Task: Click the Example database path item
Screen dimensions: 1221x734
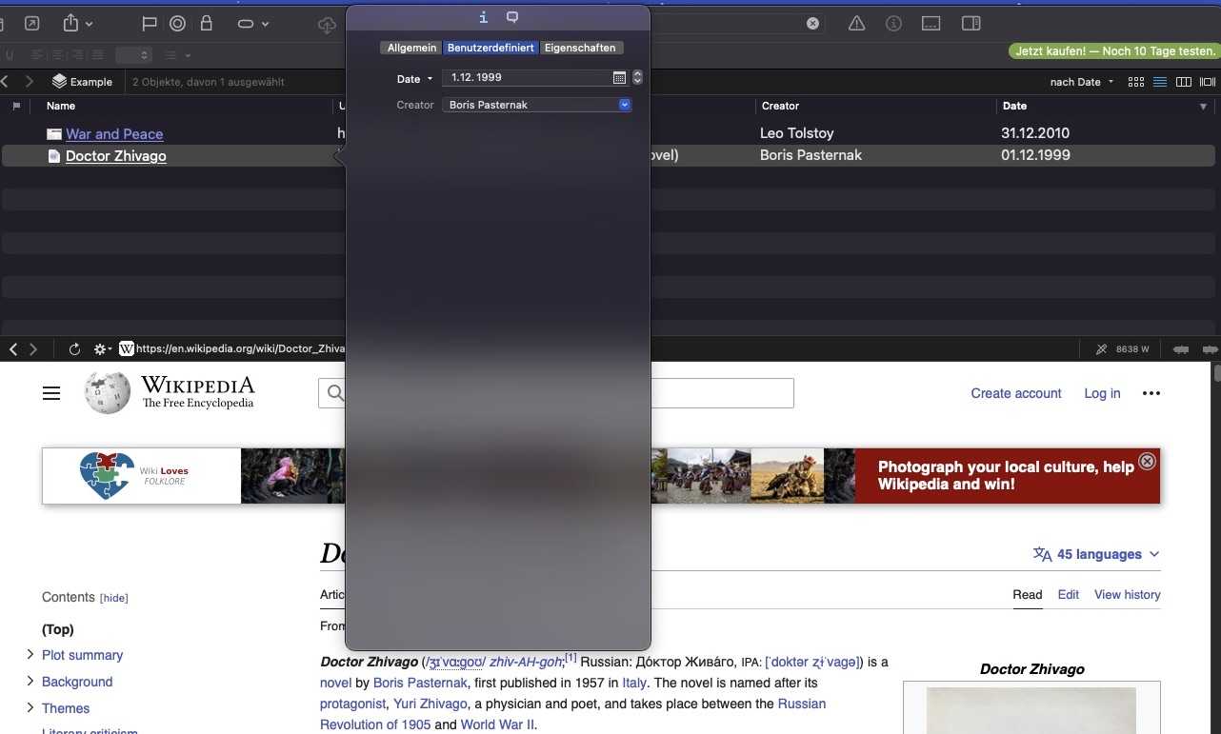Action: (82, 82)
